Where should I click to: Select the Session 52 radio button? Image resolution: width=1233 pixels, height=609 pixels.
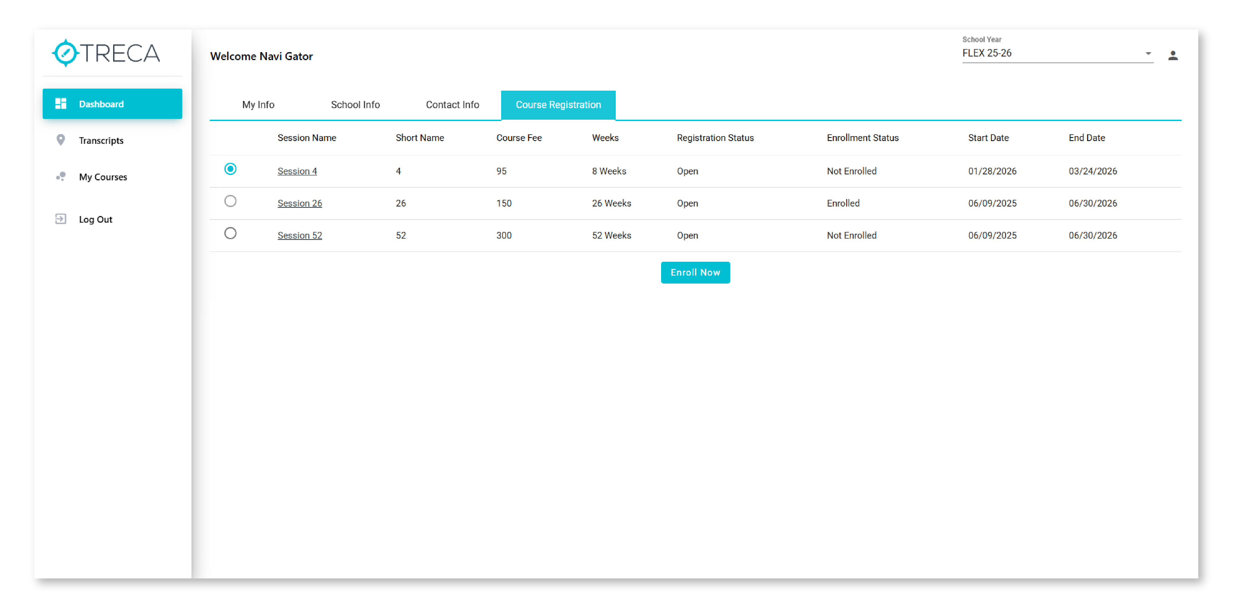[230, 233]
